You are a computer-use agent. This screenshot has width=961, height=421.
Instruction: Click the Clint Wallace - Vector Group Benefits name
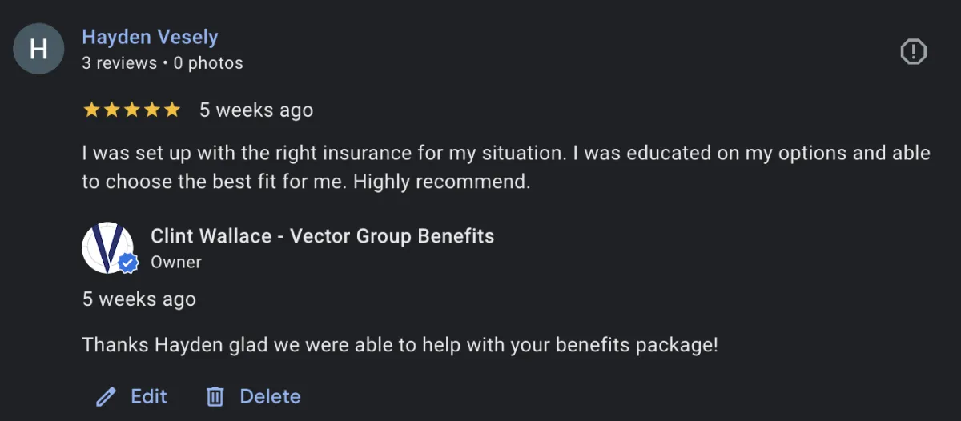pyautogui.click(x=322, y=236)
